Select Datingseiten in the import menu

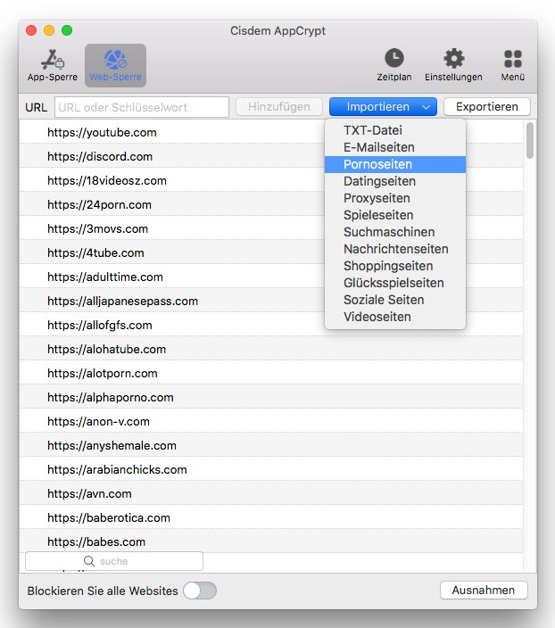395,181
